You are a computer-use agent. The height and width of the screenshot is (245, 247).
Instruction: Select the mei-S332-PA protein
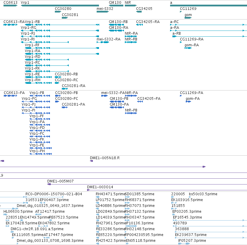pyautogui.click(x=104, y=96)
